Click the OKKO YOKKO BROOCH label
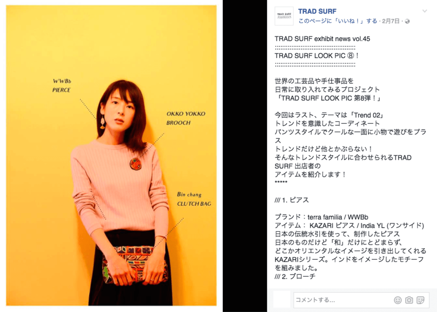Screen dimensions: 437x312 point(186,118)
